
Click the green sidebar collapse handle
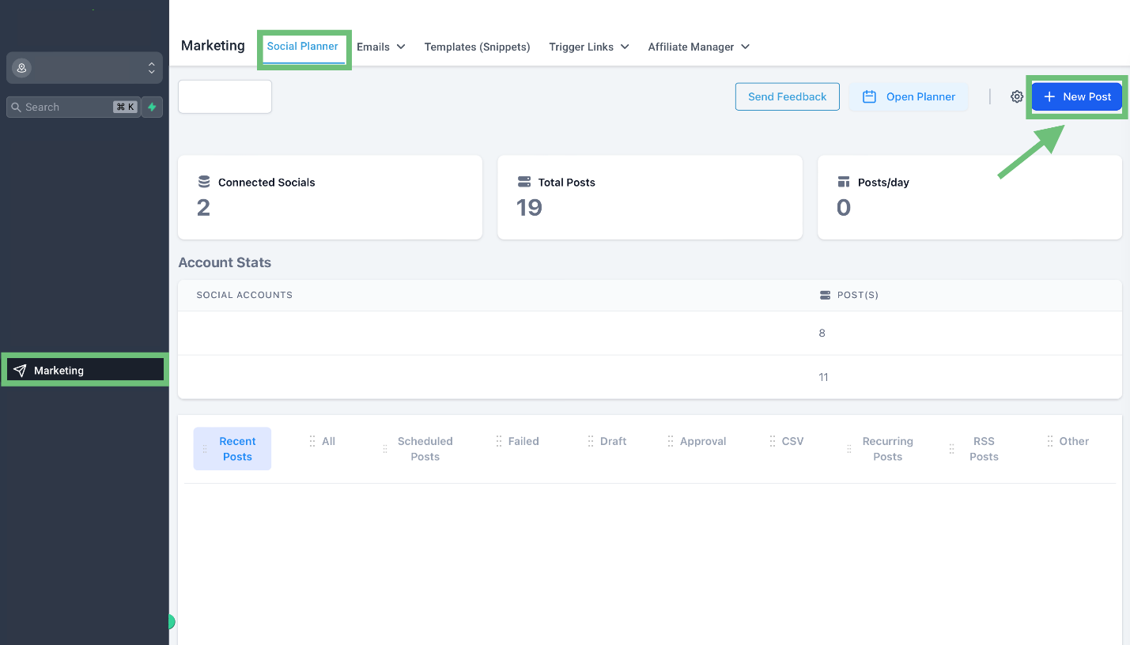coord(172,621)
